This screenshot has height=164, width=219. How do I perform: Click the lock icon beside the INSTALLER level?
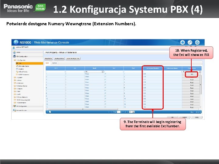14,47
